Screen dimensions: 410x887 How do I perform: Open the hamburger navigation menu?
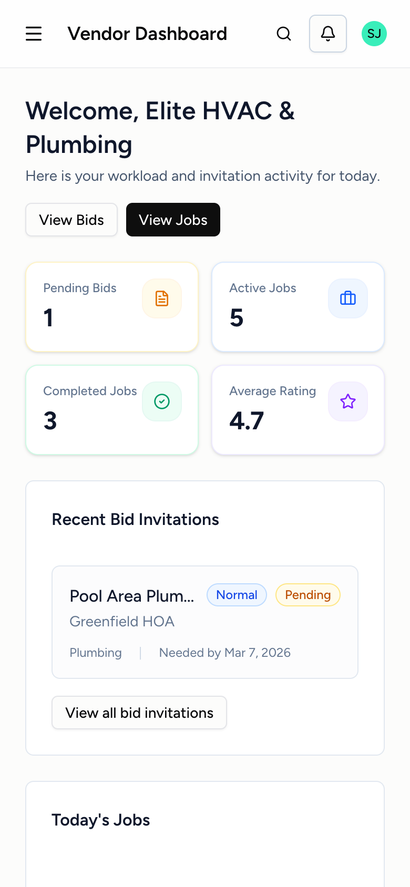tap(33, 33)
